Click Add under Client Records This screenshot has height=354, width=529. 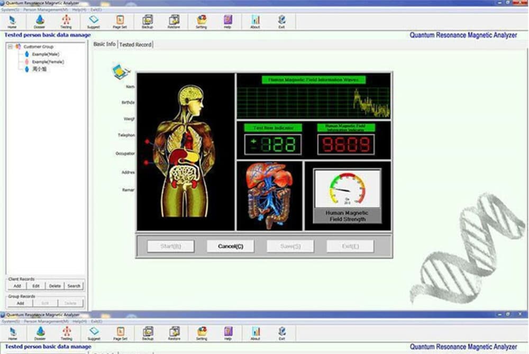pyautogui.click(x=17, y=286)
